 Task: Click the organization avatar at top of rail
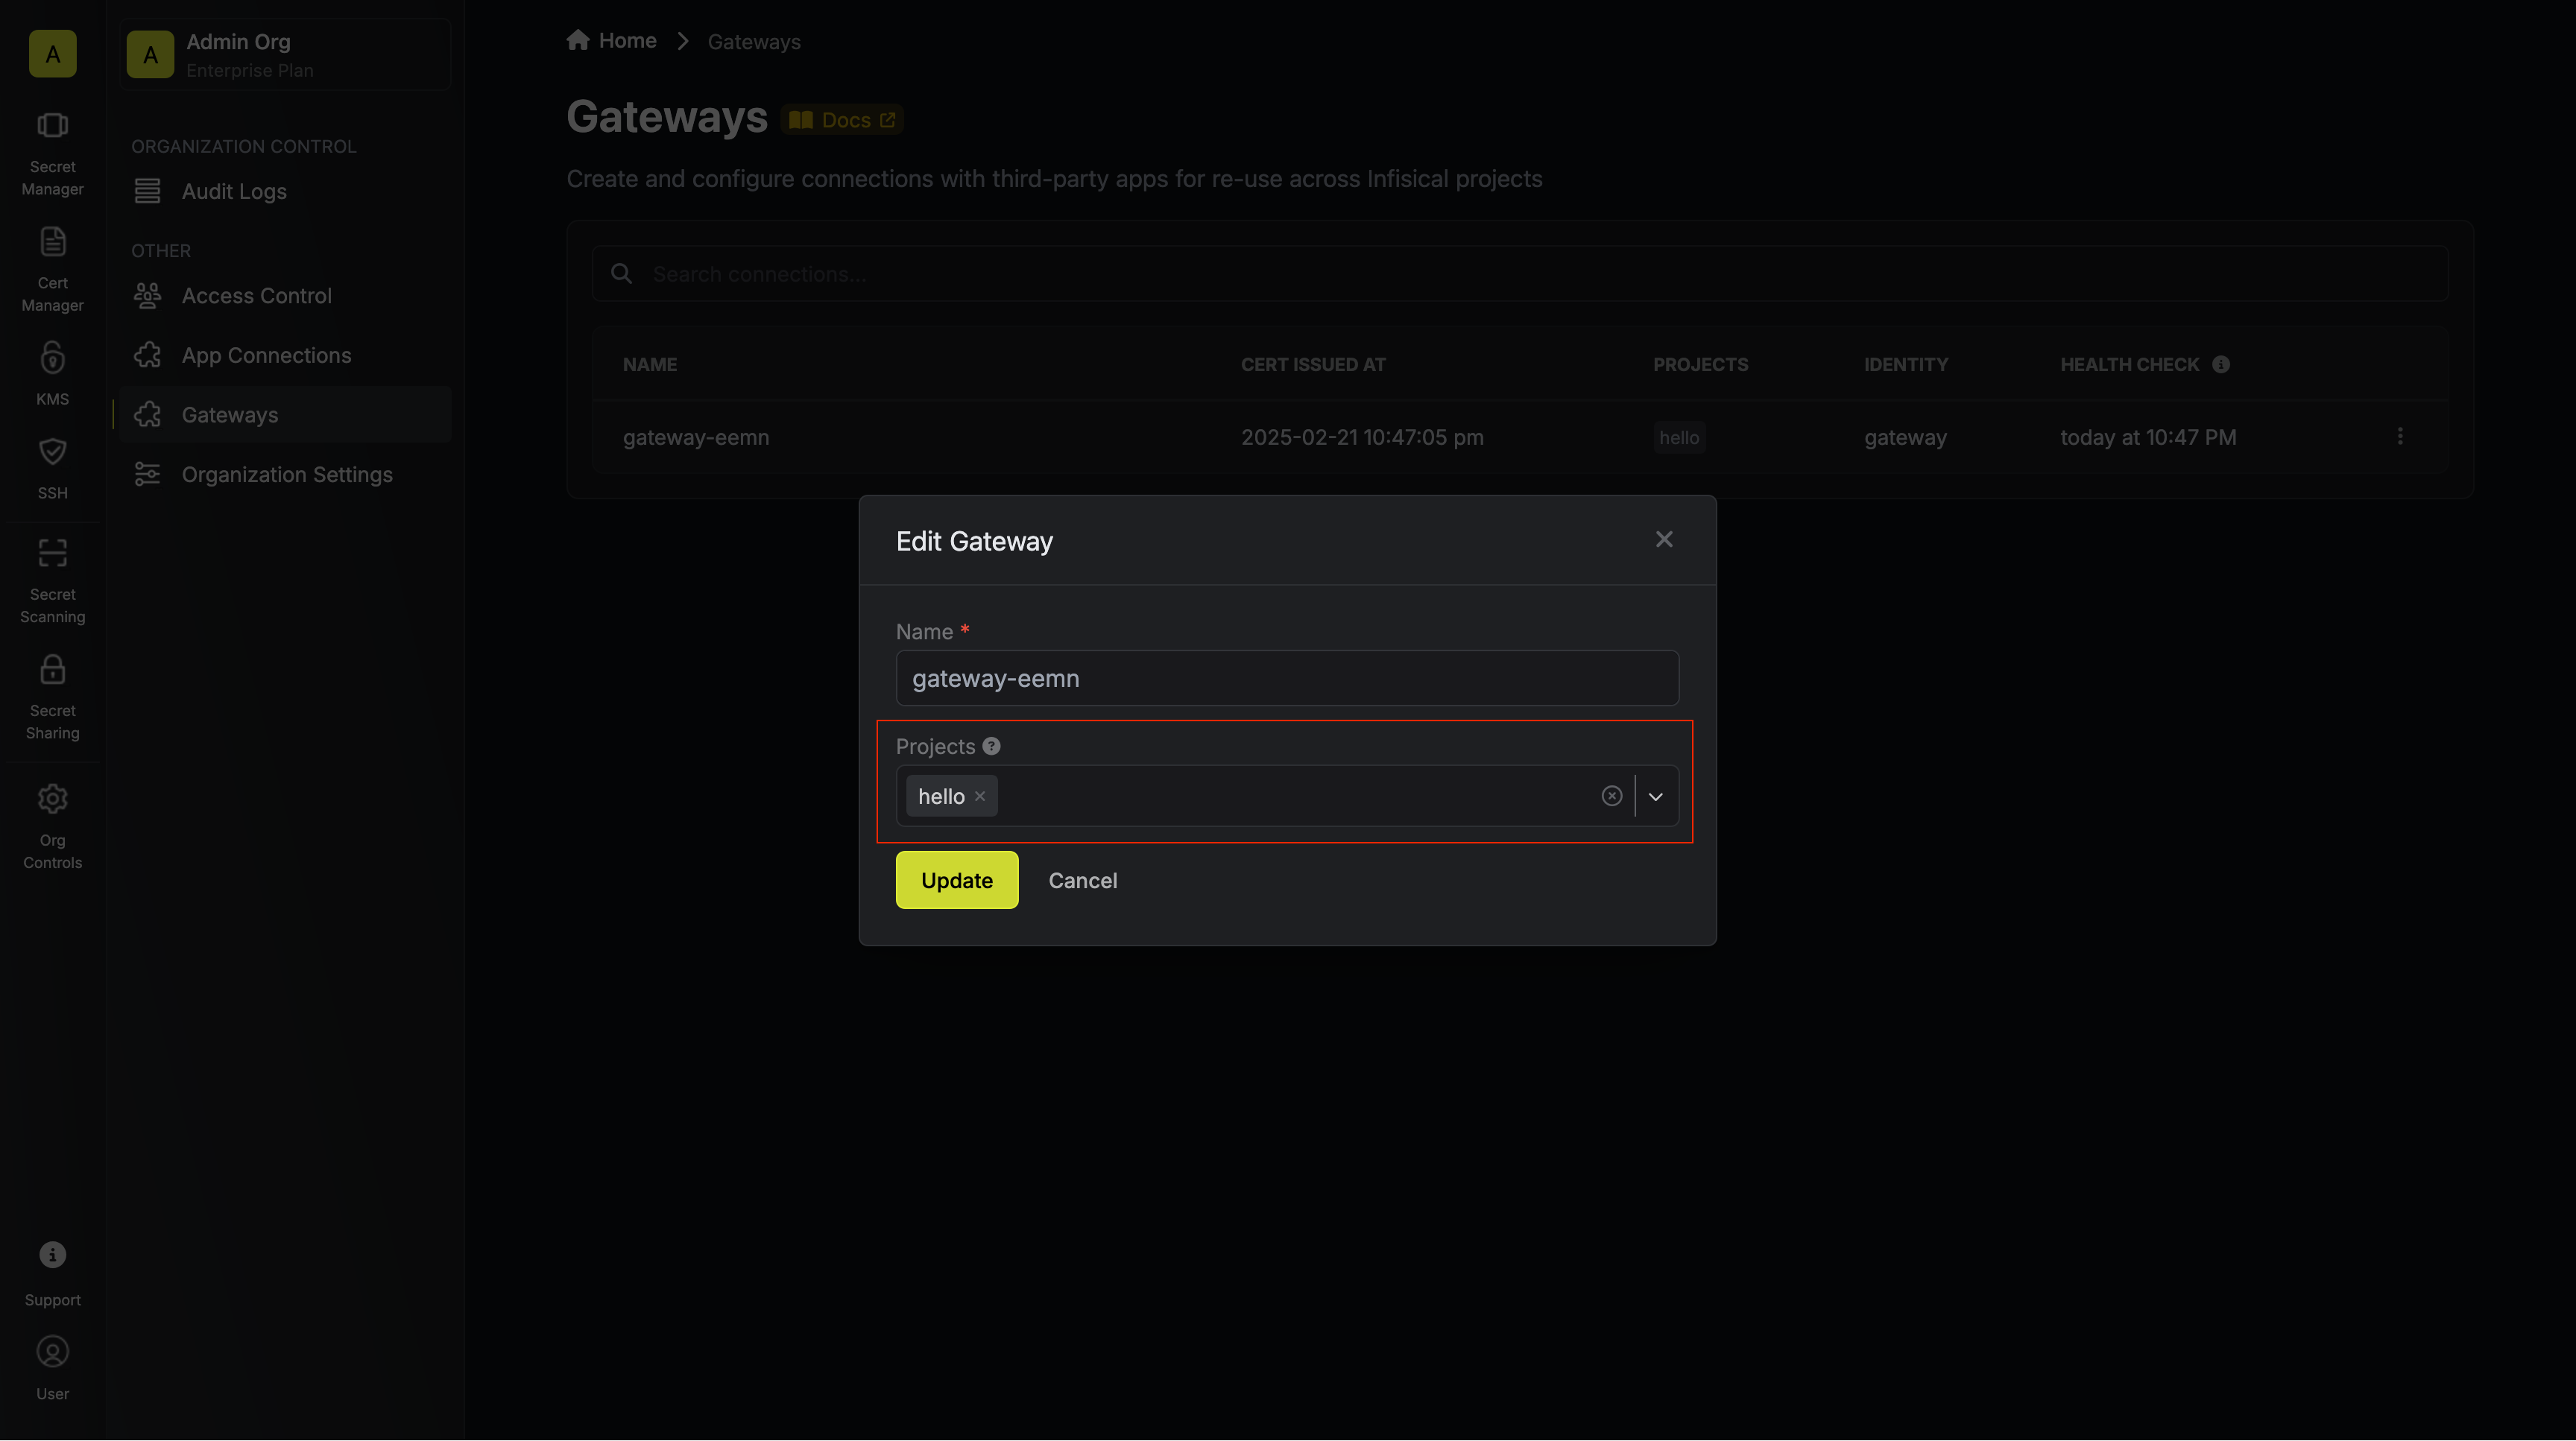[53, 54]
